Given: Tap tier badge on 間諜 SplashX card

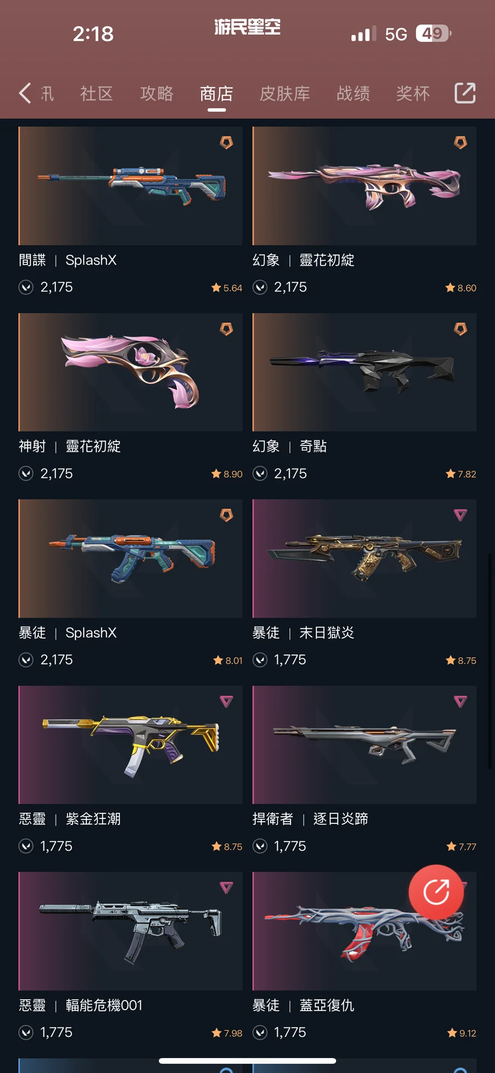Looking at the screenshot, I should (x=227, y=143).
